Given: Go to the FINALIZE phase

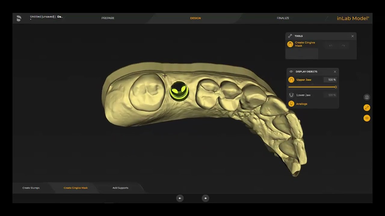Looking at the screenshot, I should 283,18.
